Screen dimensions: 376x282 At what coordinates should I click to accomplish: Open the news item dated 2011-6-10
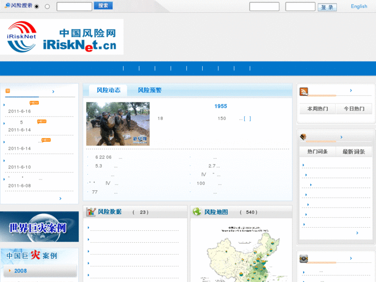pyautogui.click(x=20, y=167)
